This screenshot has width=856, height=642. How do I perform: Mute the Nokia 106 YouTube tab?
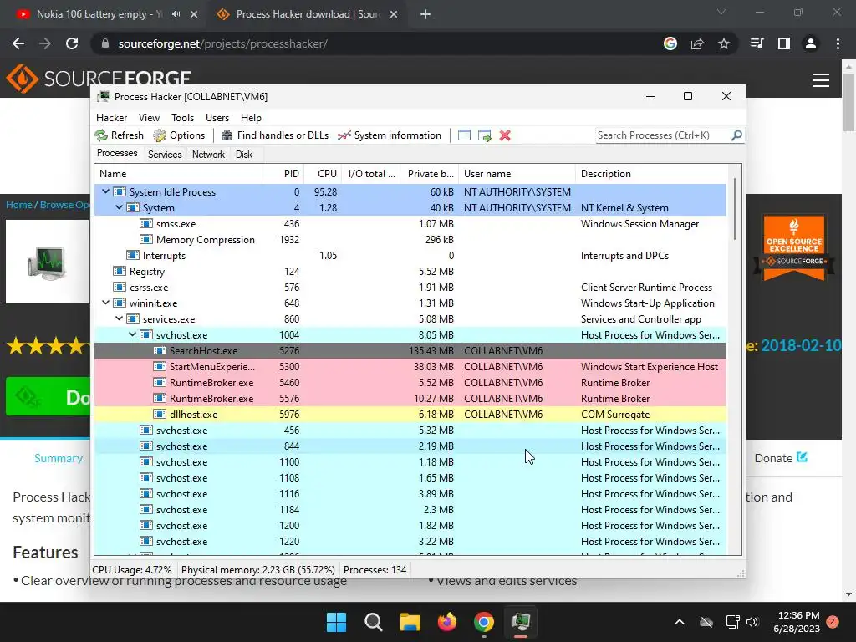tap(176, 14)
